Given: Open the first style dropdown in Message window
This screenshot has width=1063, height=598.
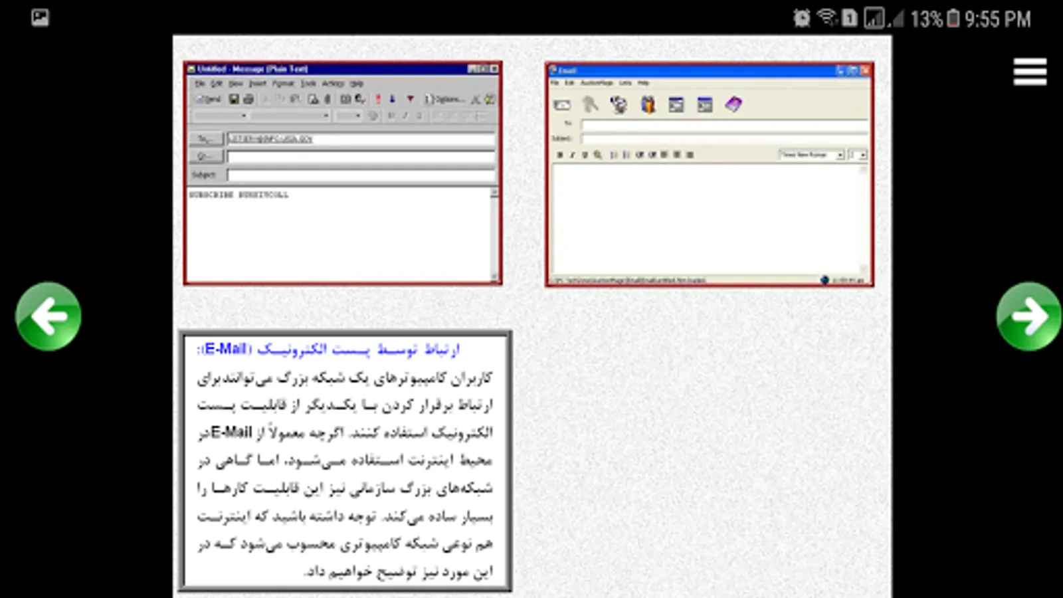Looking at the screenshot, I should [x=220, y=116].
